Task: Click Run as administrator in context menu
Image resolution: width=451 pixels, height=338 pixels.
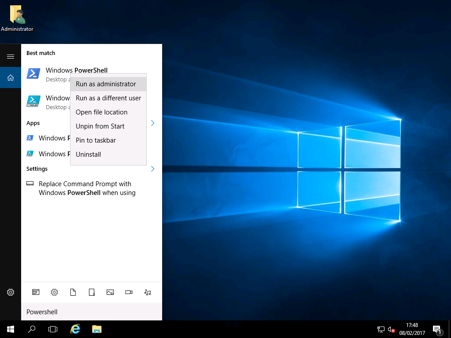Action: 108,84
